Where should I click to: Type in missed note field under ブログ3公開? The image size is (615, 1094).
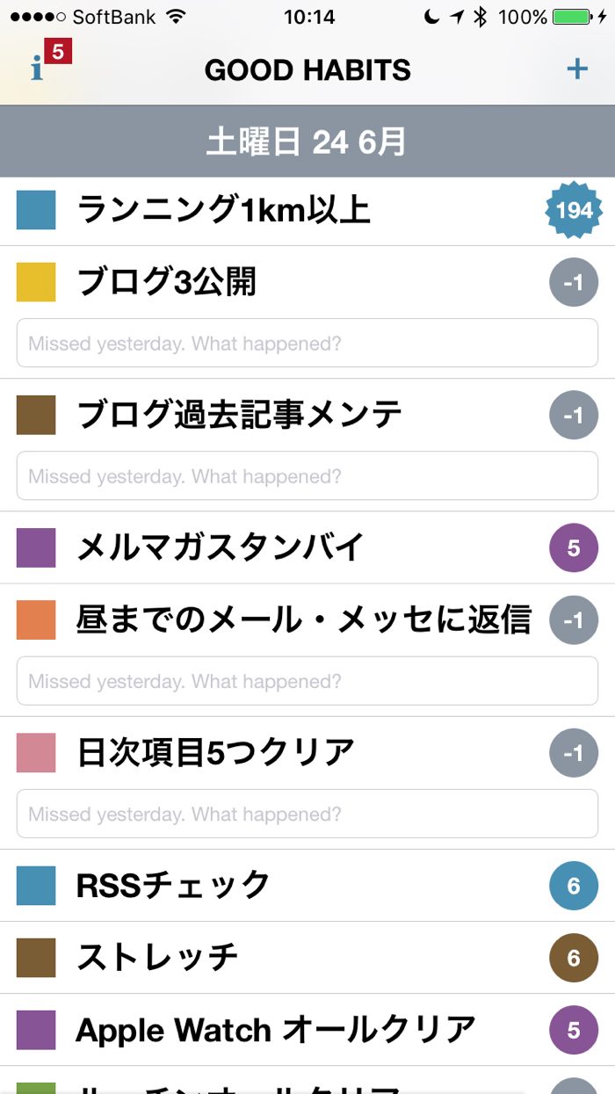(307, 343)
